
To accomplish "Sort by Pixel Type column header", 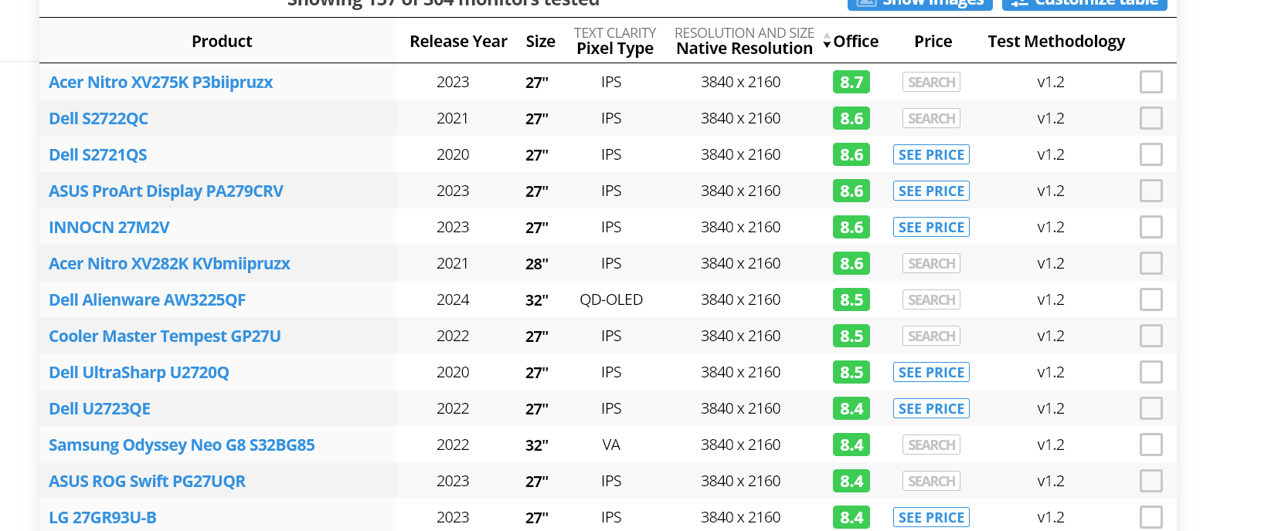I will click(615, 48).
